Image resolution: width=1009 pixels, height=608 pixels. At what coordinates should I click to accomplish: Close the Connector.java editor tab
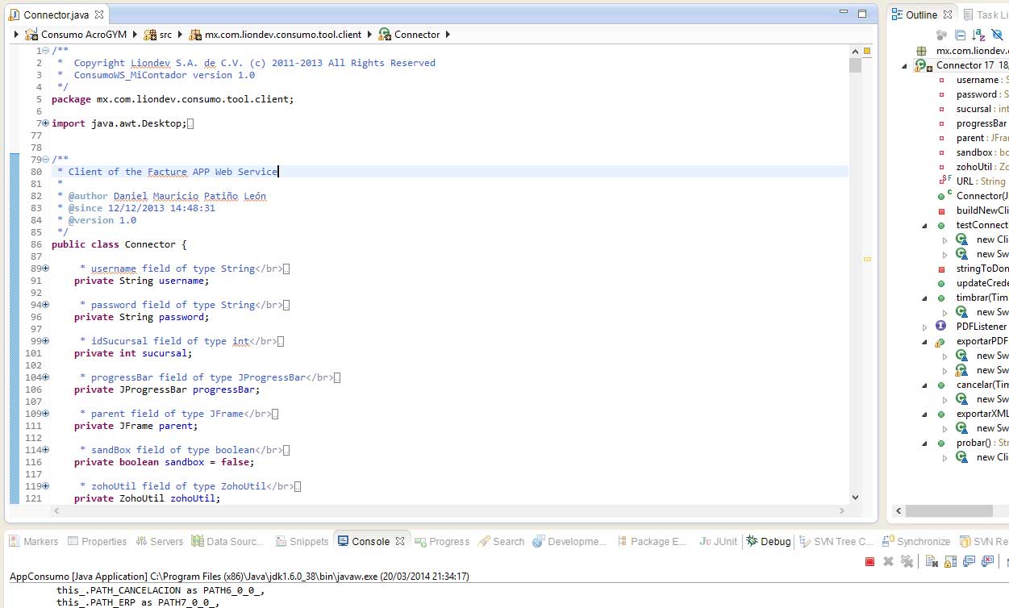(x=98, y=15)
